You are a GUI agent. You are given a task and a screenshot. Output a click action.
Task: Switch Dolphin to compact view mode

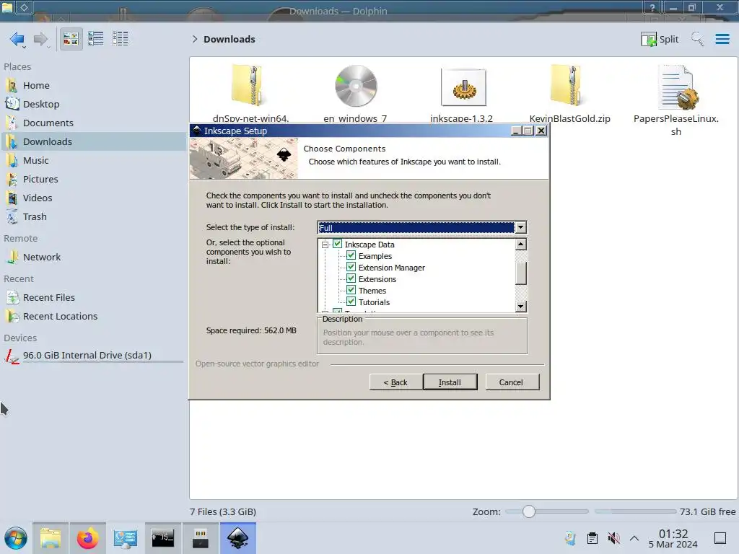pos(96,39)
